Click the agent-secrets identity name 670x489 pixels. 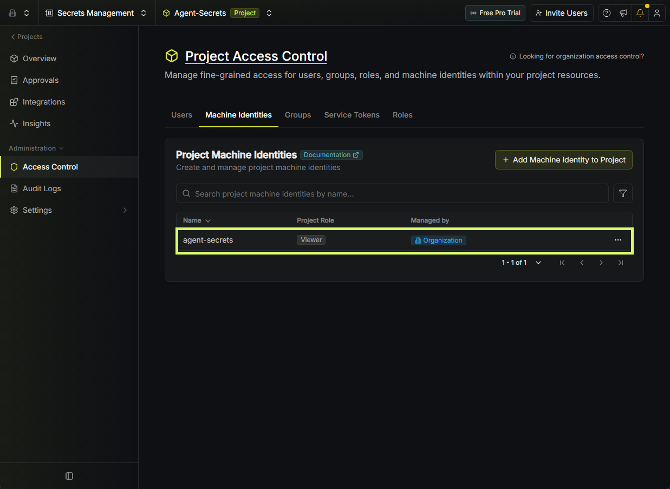tap(208, 240)
